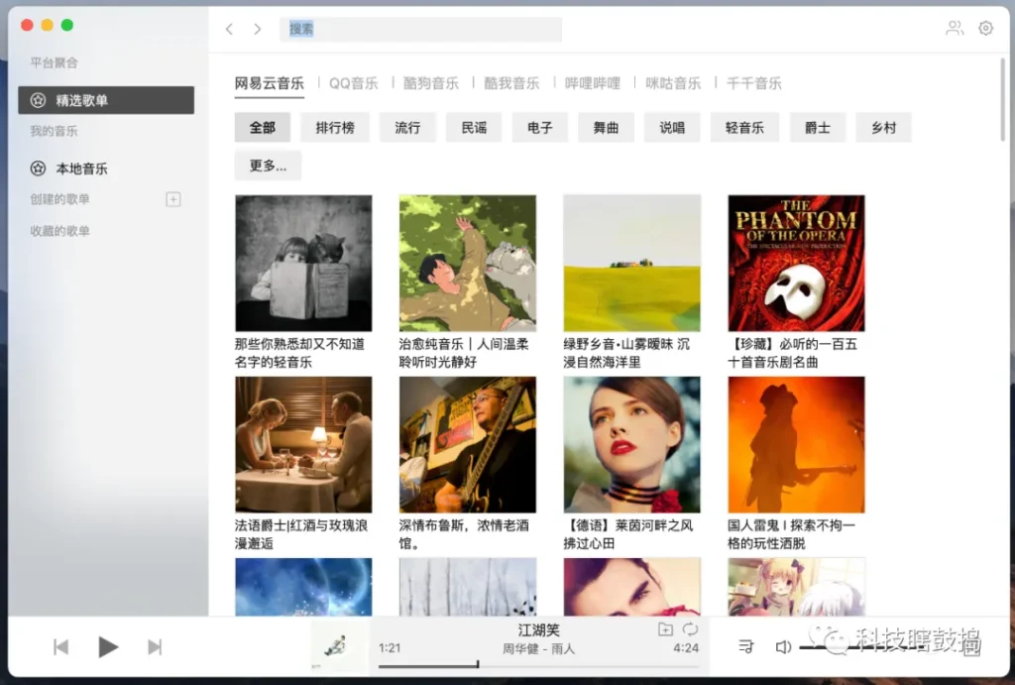This screenshot has width=1015, height=685.
Task: Open the Phantom of the Opera playlist cover
Action: tap(796, 264)
